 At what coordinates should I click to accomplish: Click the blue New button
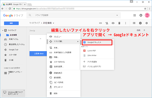coord(11,23)
